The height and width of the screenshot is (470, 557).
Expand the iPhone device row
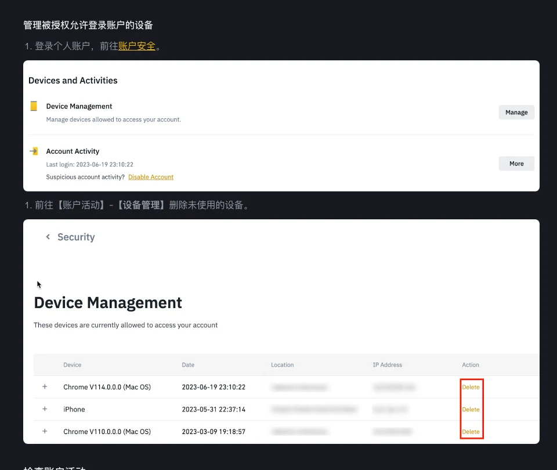point(45,409)
